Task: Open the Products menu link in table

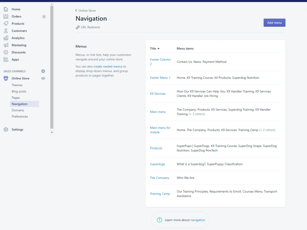Action: coord(156,148)
